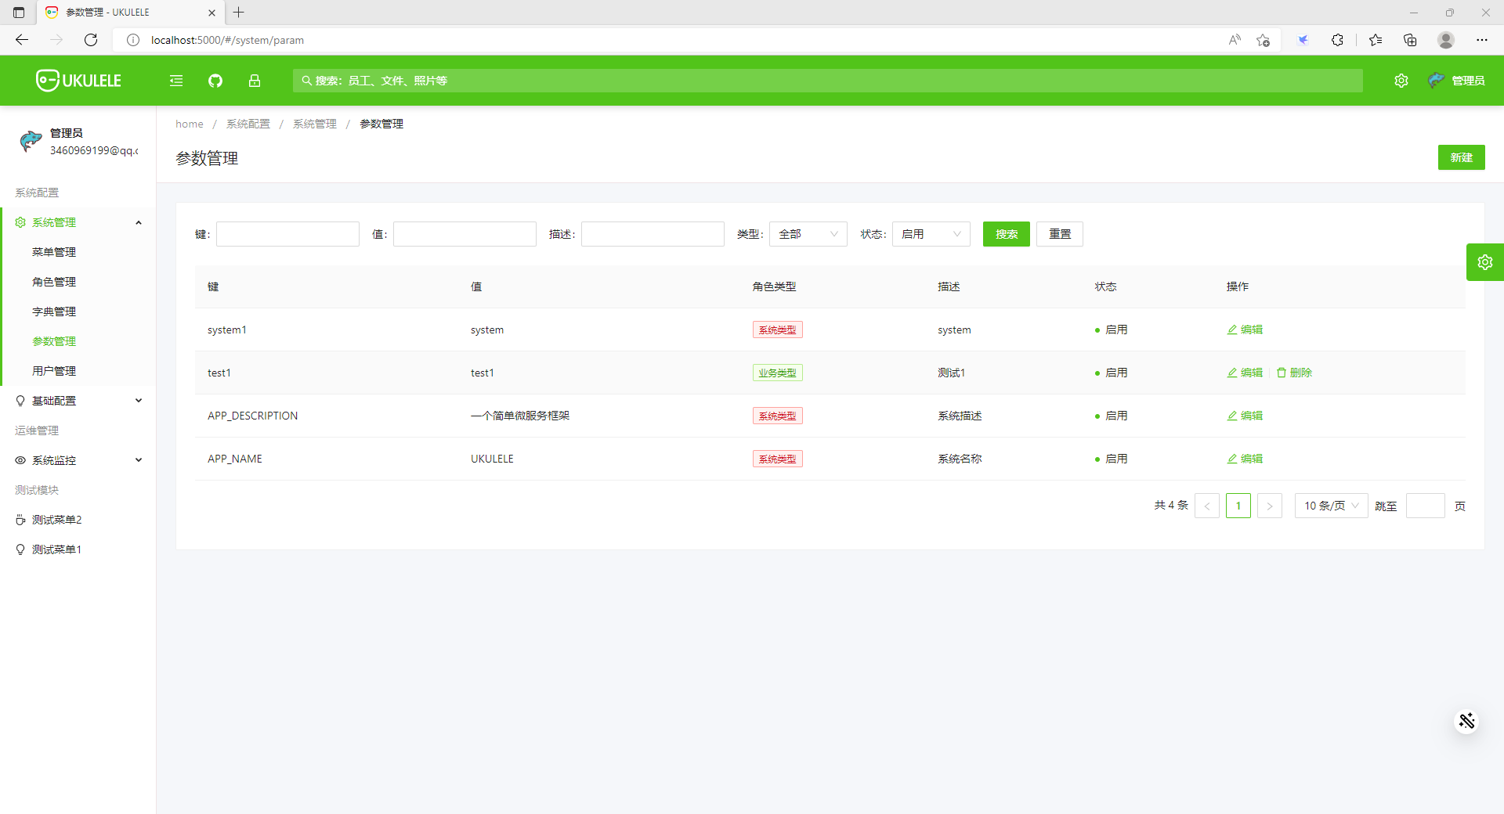Open the 类型 dropdown showing 全部
Screen dimensions: 1504x814
pos(808,234)
